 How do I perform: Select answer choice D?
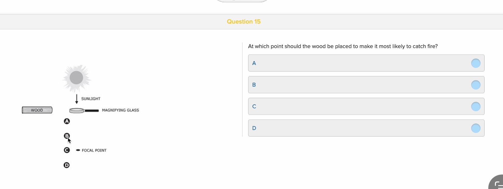click(366, 128)
